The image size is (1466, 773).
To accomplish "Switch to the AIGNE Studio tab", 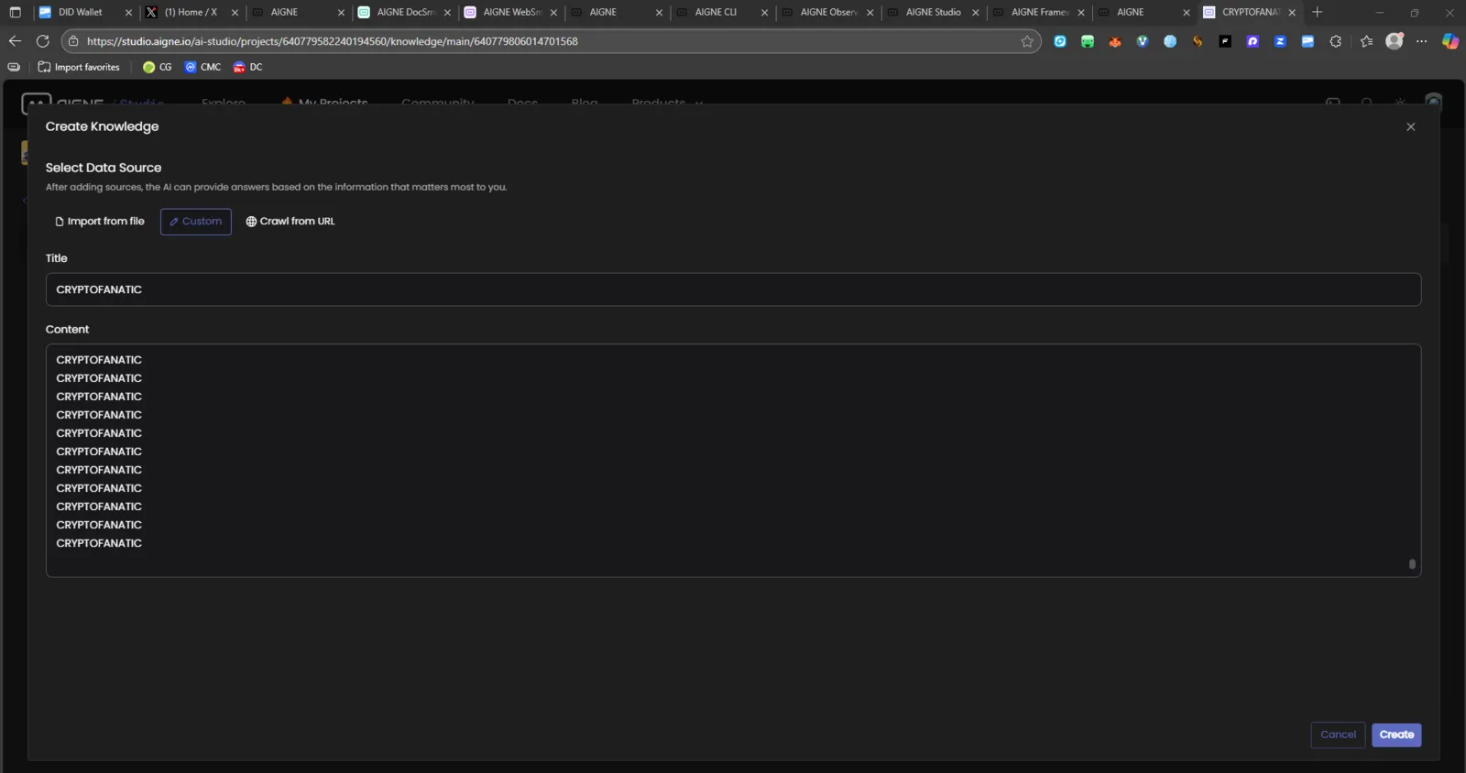I will point(933,12).
